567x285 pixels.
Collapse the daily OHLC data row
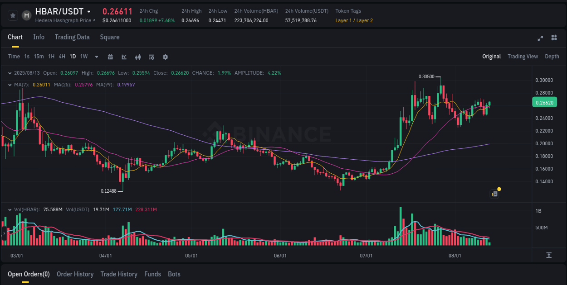10,72
